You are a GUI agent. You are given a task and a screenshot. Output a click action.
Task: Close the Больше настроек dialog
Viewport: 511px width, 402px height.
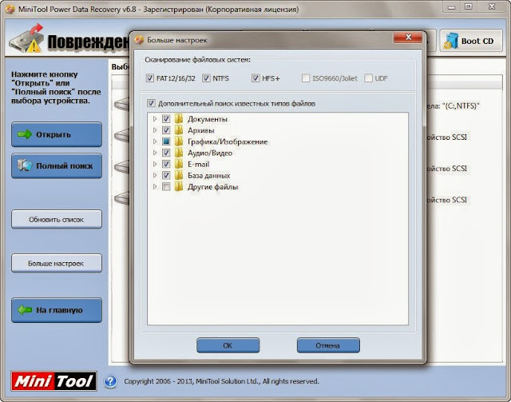click(x=408, y=38)
